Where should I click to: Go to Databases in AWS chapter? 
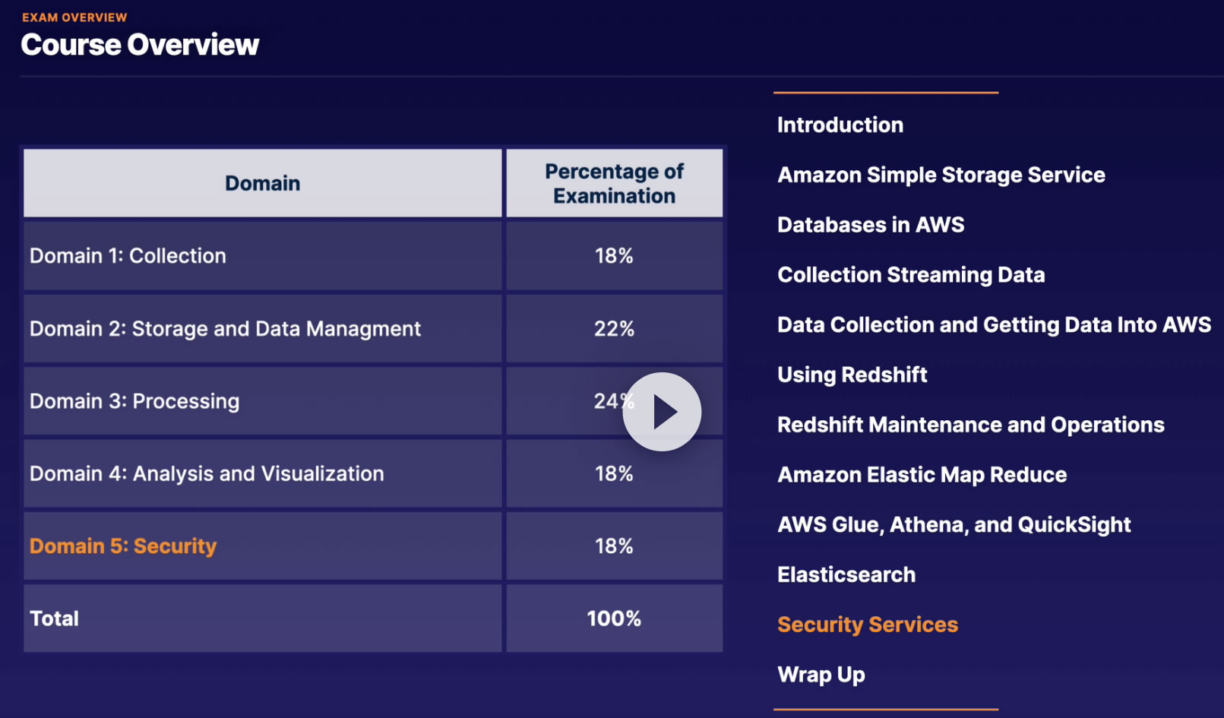(871, 225)
